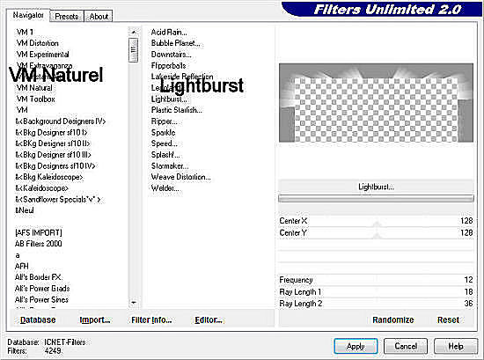The width and height of the screenshot is (484, 360).
Task: Choose the Speed... filter
Action: point(165,143)
